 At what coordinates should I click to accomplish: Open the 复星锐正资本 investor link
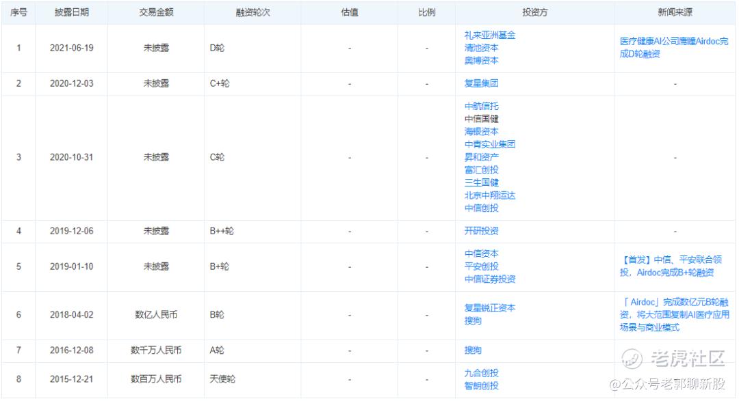[490, 308]
